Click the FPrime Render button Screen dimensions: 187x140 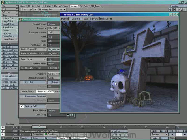10,85
